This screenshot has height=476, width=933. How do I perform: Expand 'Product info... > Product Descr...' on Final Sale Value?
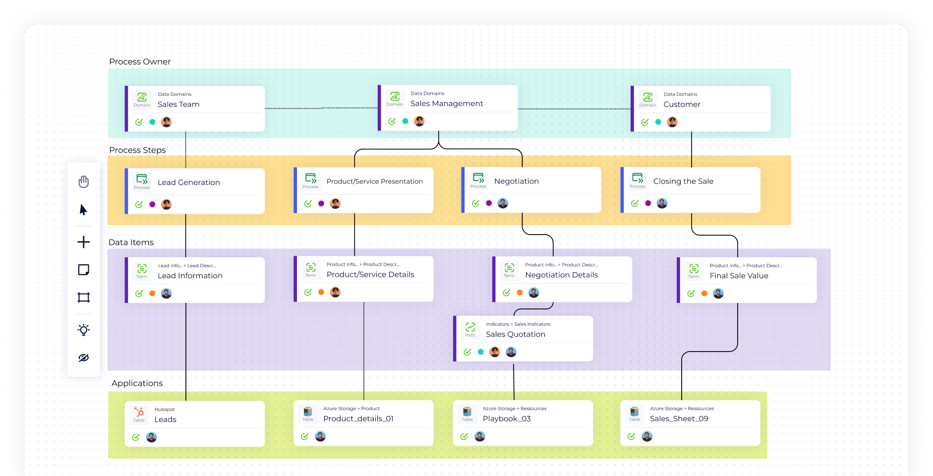[x=746, y=265]
